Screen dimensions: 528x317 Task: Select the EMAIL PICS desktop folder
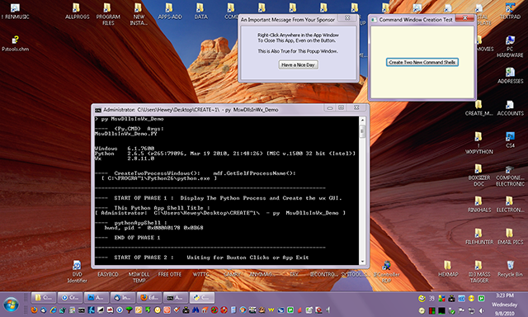(510, 236)
